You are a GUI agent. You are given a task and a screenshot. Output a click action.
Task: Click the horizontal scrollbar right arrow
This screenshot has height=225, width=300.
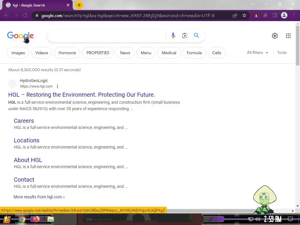[293, 211]
